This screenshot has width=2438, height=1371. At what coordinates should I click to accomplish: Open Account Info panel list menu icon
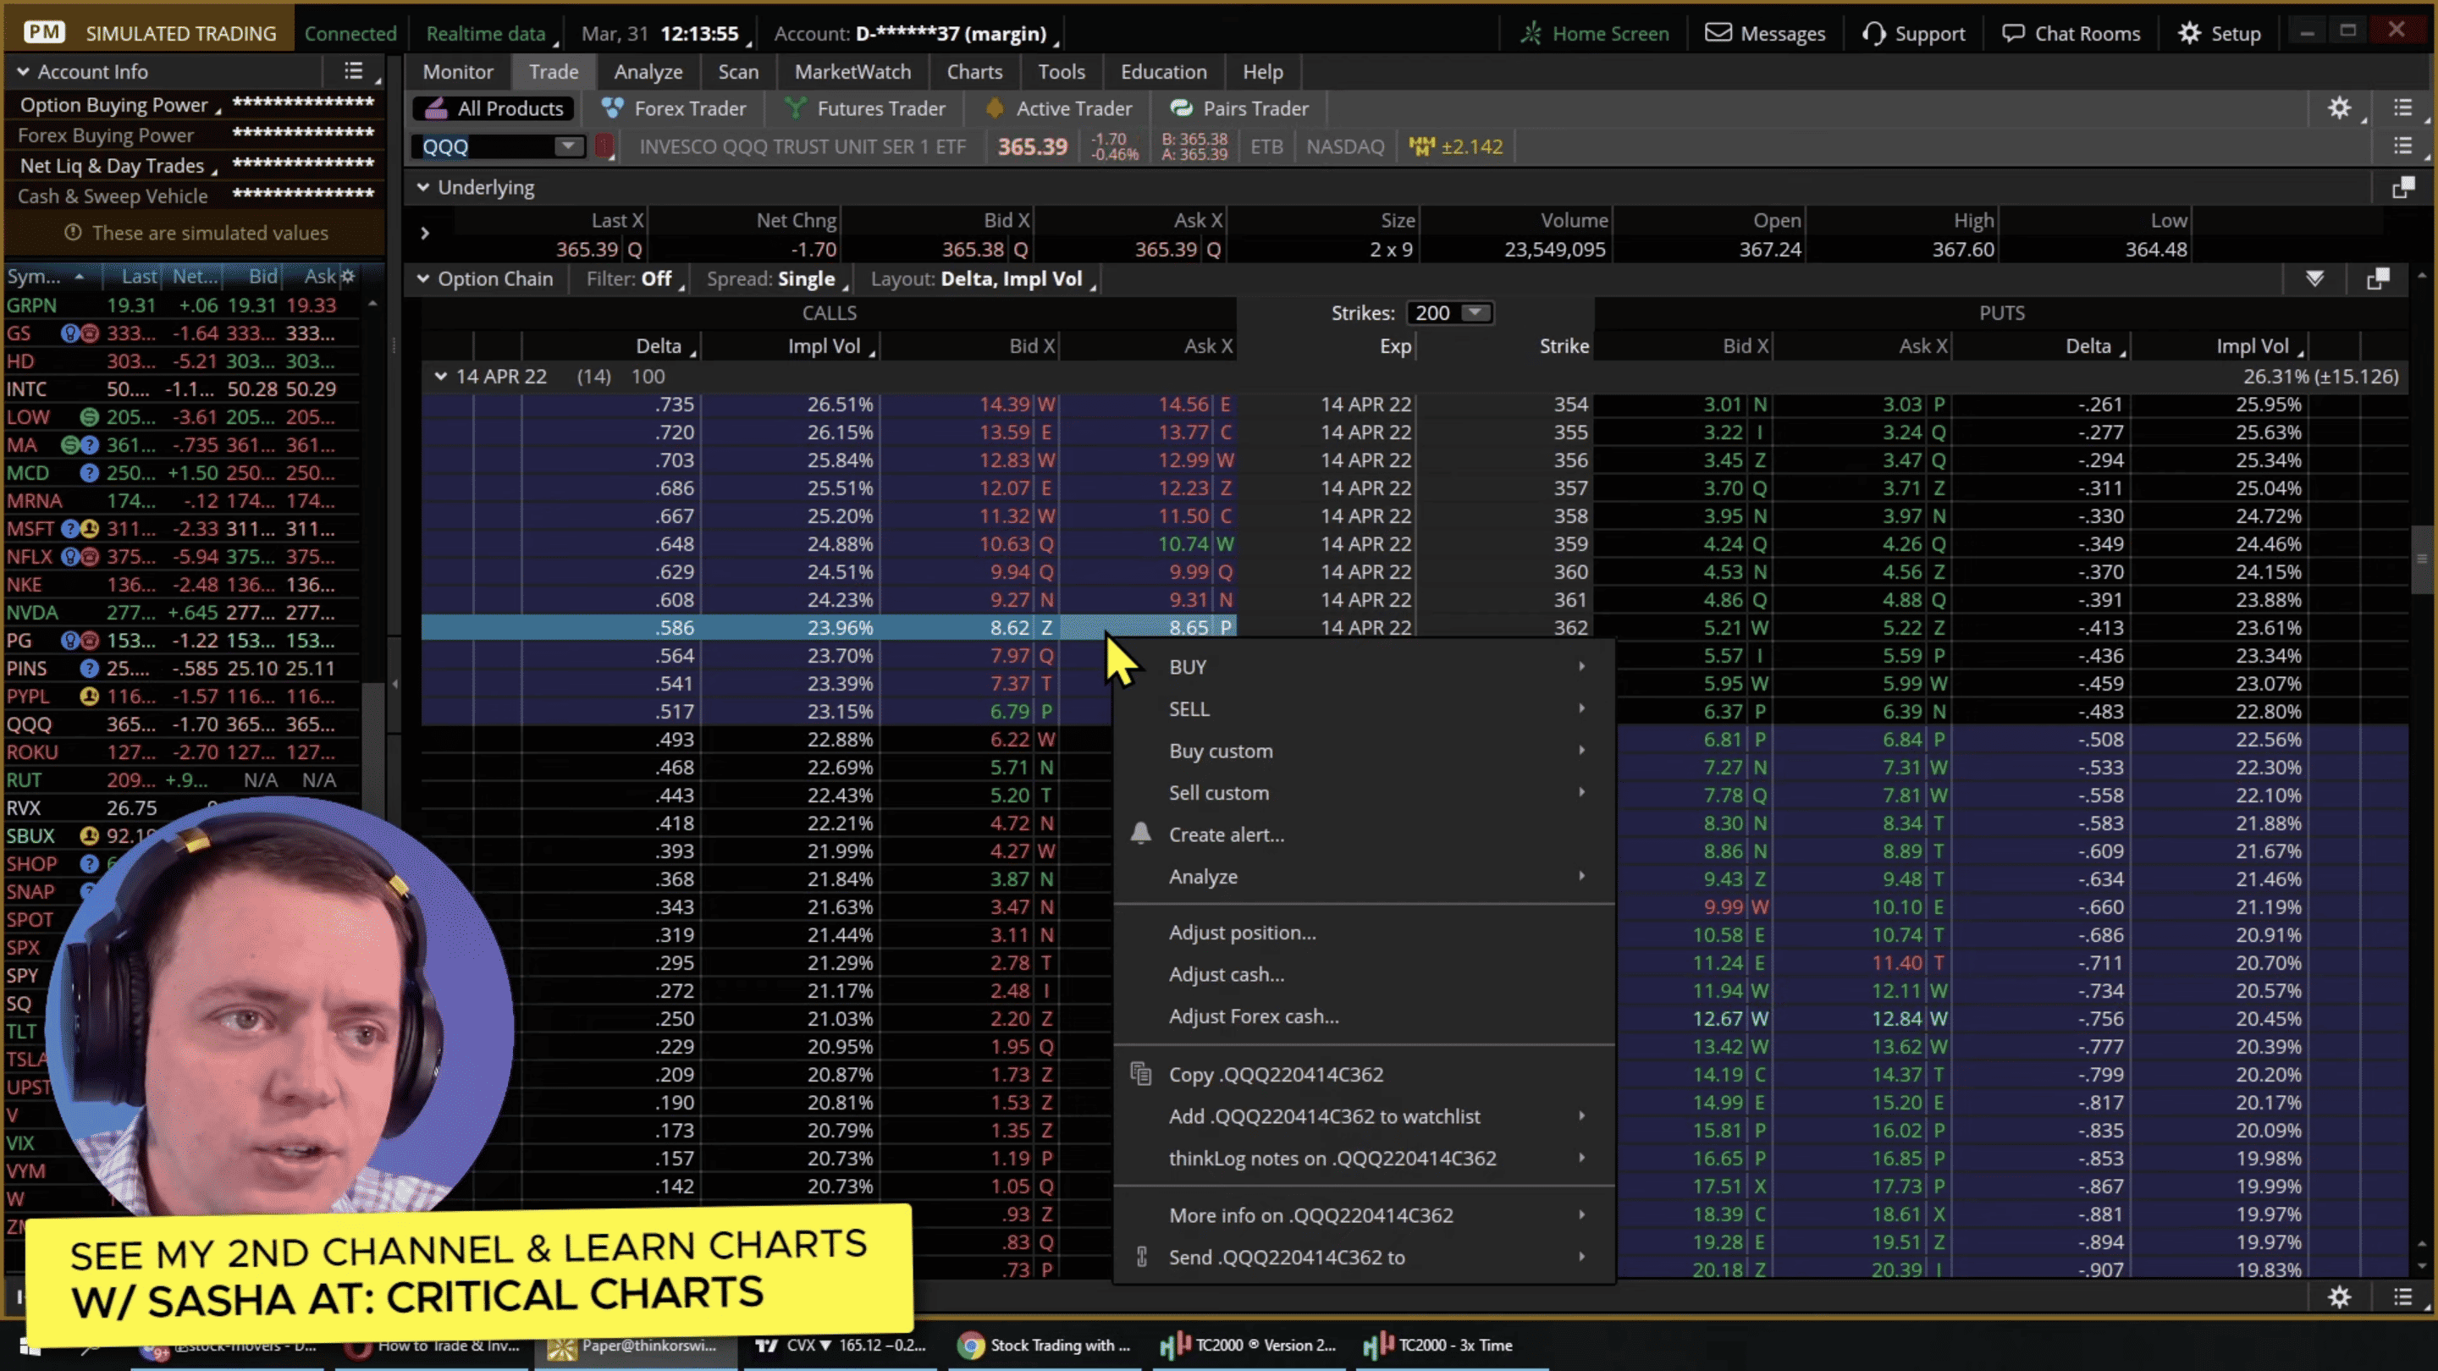tap(353, 71)
